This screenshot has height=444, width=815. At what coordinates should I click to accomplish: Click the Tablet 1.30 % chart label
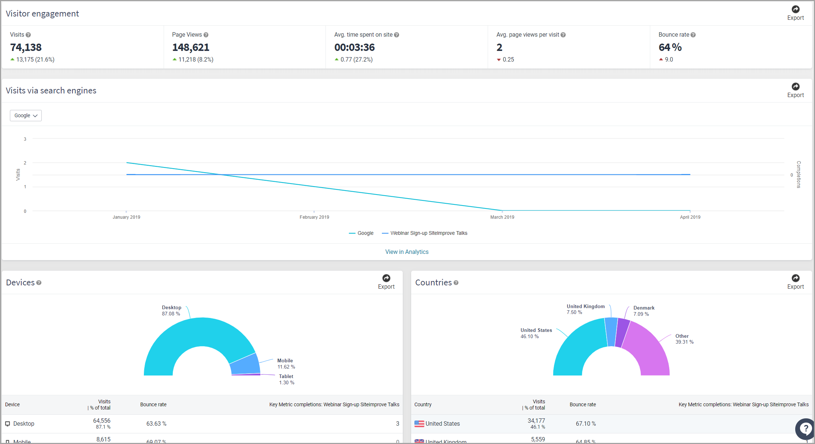(x=286, y=380)
